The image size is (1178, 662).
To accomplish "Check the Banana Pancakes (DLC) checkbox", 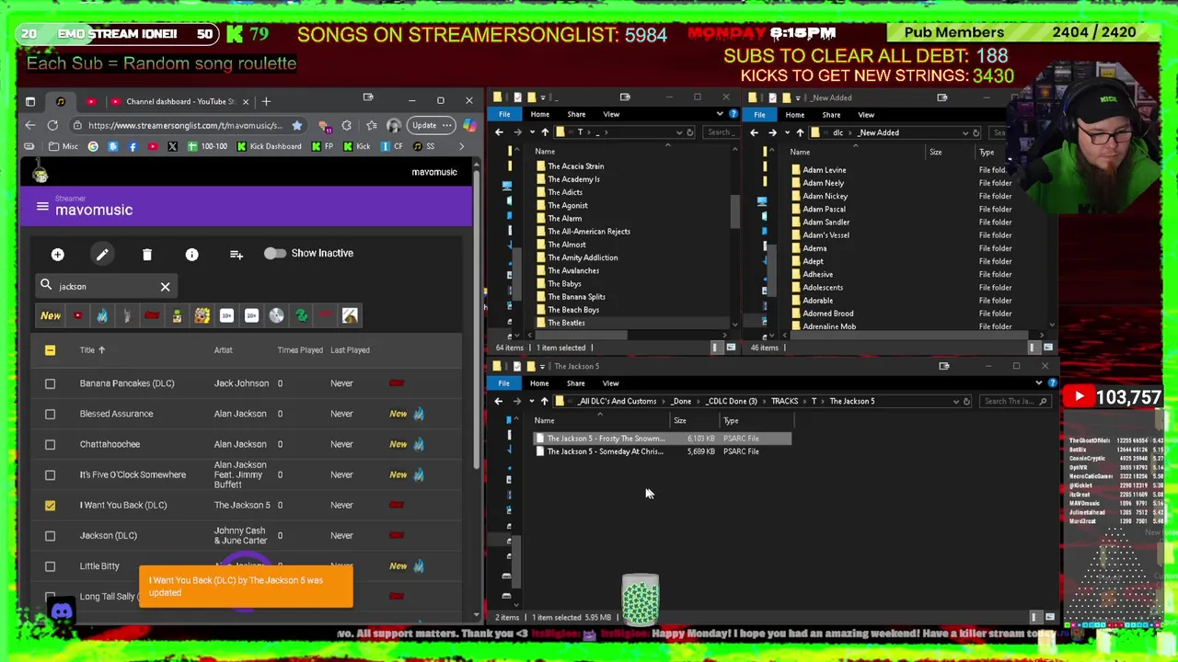I will [x=50, y=383].
